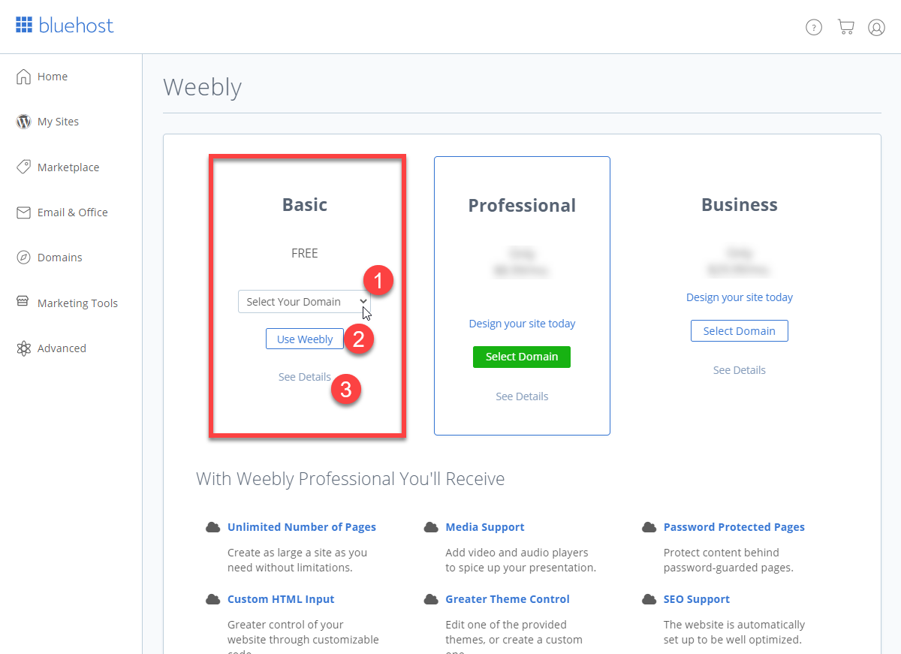Open Marketing Tools in the sidebar
Image resolution: width=901 pixels, height=654 pixels.
point(77,303)
